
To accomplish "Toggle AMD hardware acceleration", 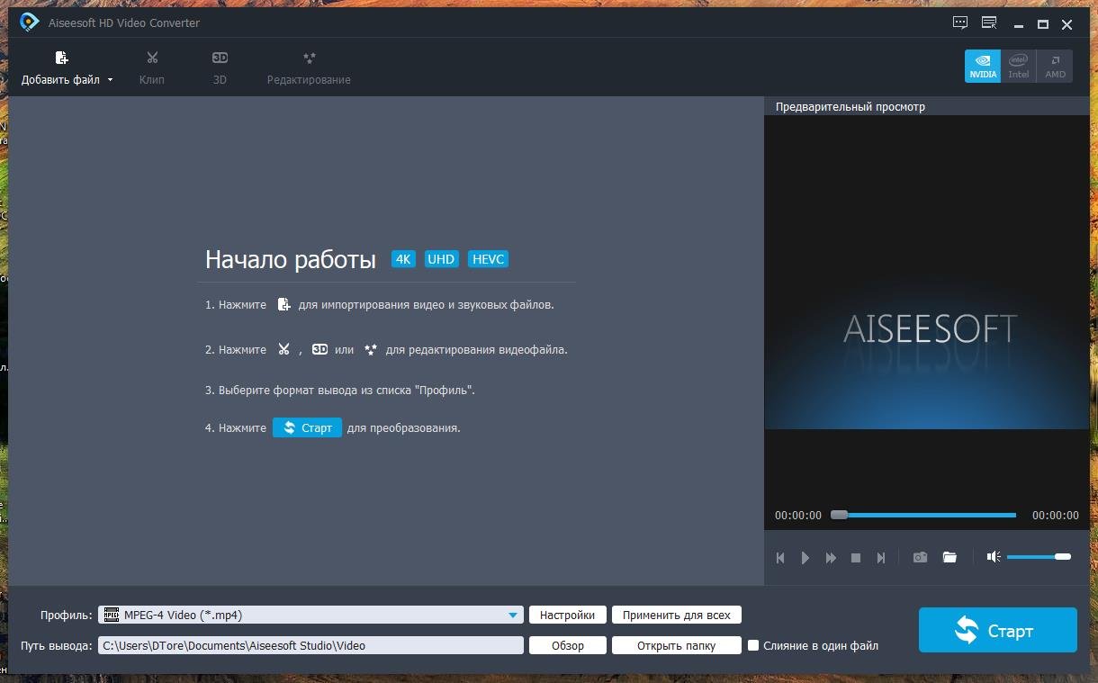I will [1055, 67].
